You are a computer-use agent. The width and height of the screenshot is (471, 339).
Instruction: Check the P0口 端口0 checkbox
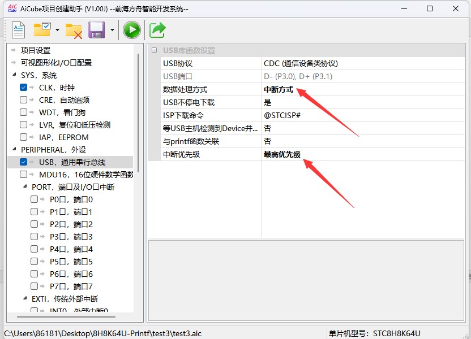34,199
